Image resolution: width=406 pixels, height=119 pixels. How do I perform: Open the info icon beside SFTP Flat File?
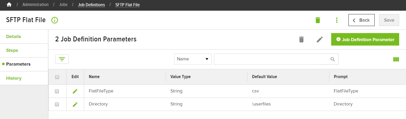tap(55, 20)
